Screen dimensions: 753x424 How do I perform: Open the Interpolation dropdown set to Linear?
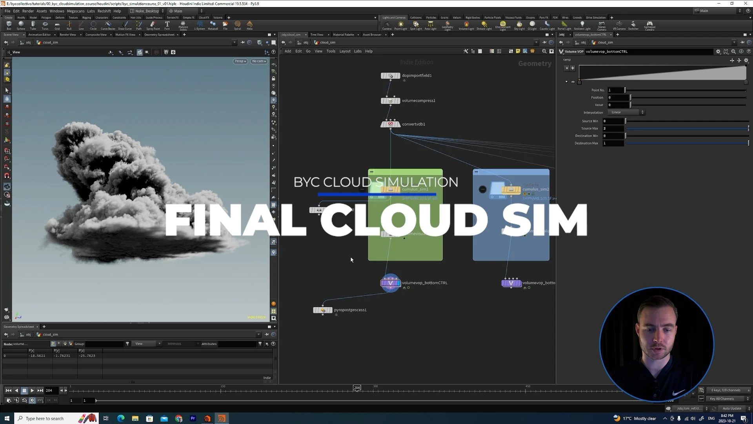[626, 112]
